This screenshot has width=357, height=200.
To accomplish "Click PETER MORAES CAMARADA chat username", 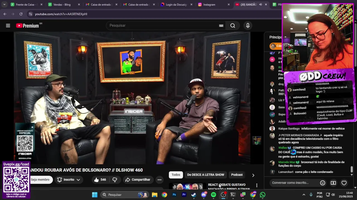I will pyautogui.click(x=300, y=135).
